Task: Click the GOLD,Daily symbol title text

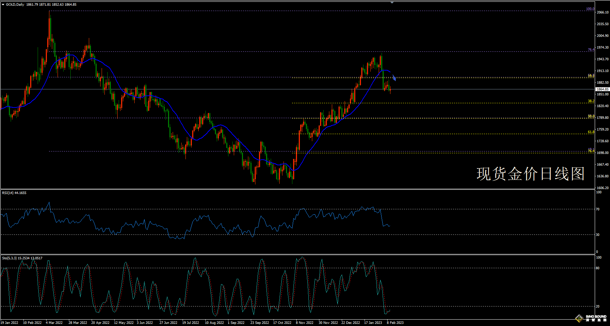Action: click(x=15, y=5)
